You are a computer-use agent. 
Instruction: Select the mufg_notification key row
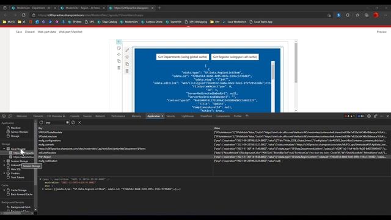(x=125, y=161)
